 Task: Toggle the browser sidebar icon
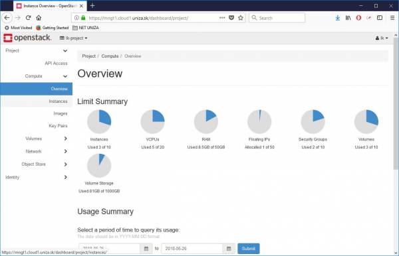tap(380, 18)
